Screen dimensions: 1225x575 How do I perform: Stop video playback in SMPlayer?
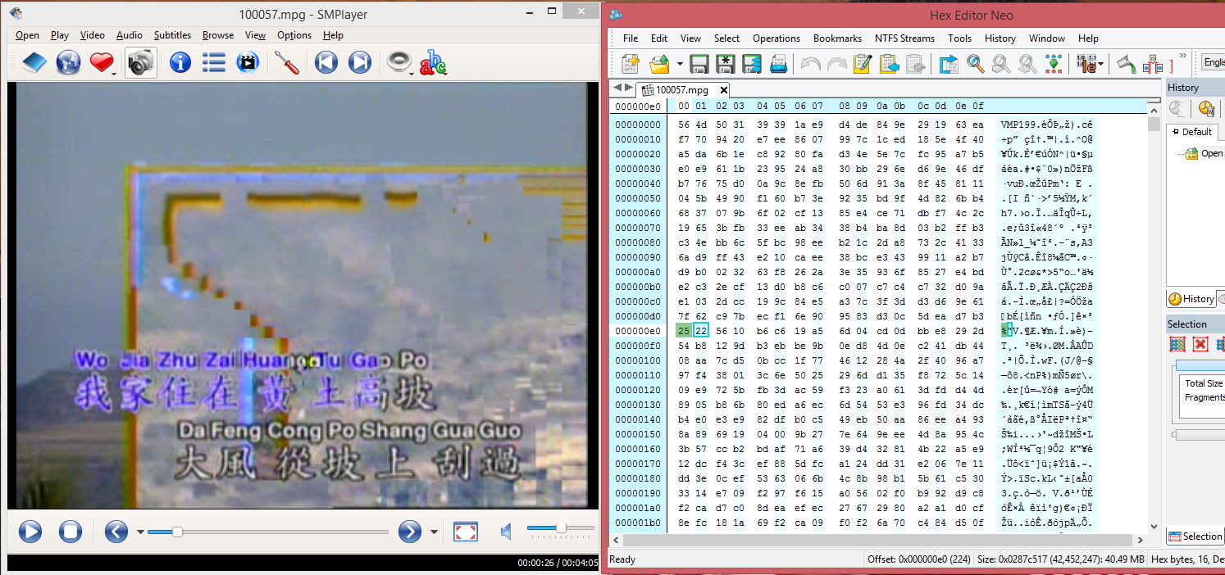71,532
